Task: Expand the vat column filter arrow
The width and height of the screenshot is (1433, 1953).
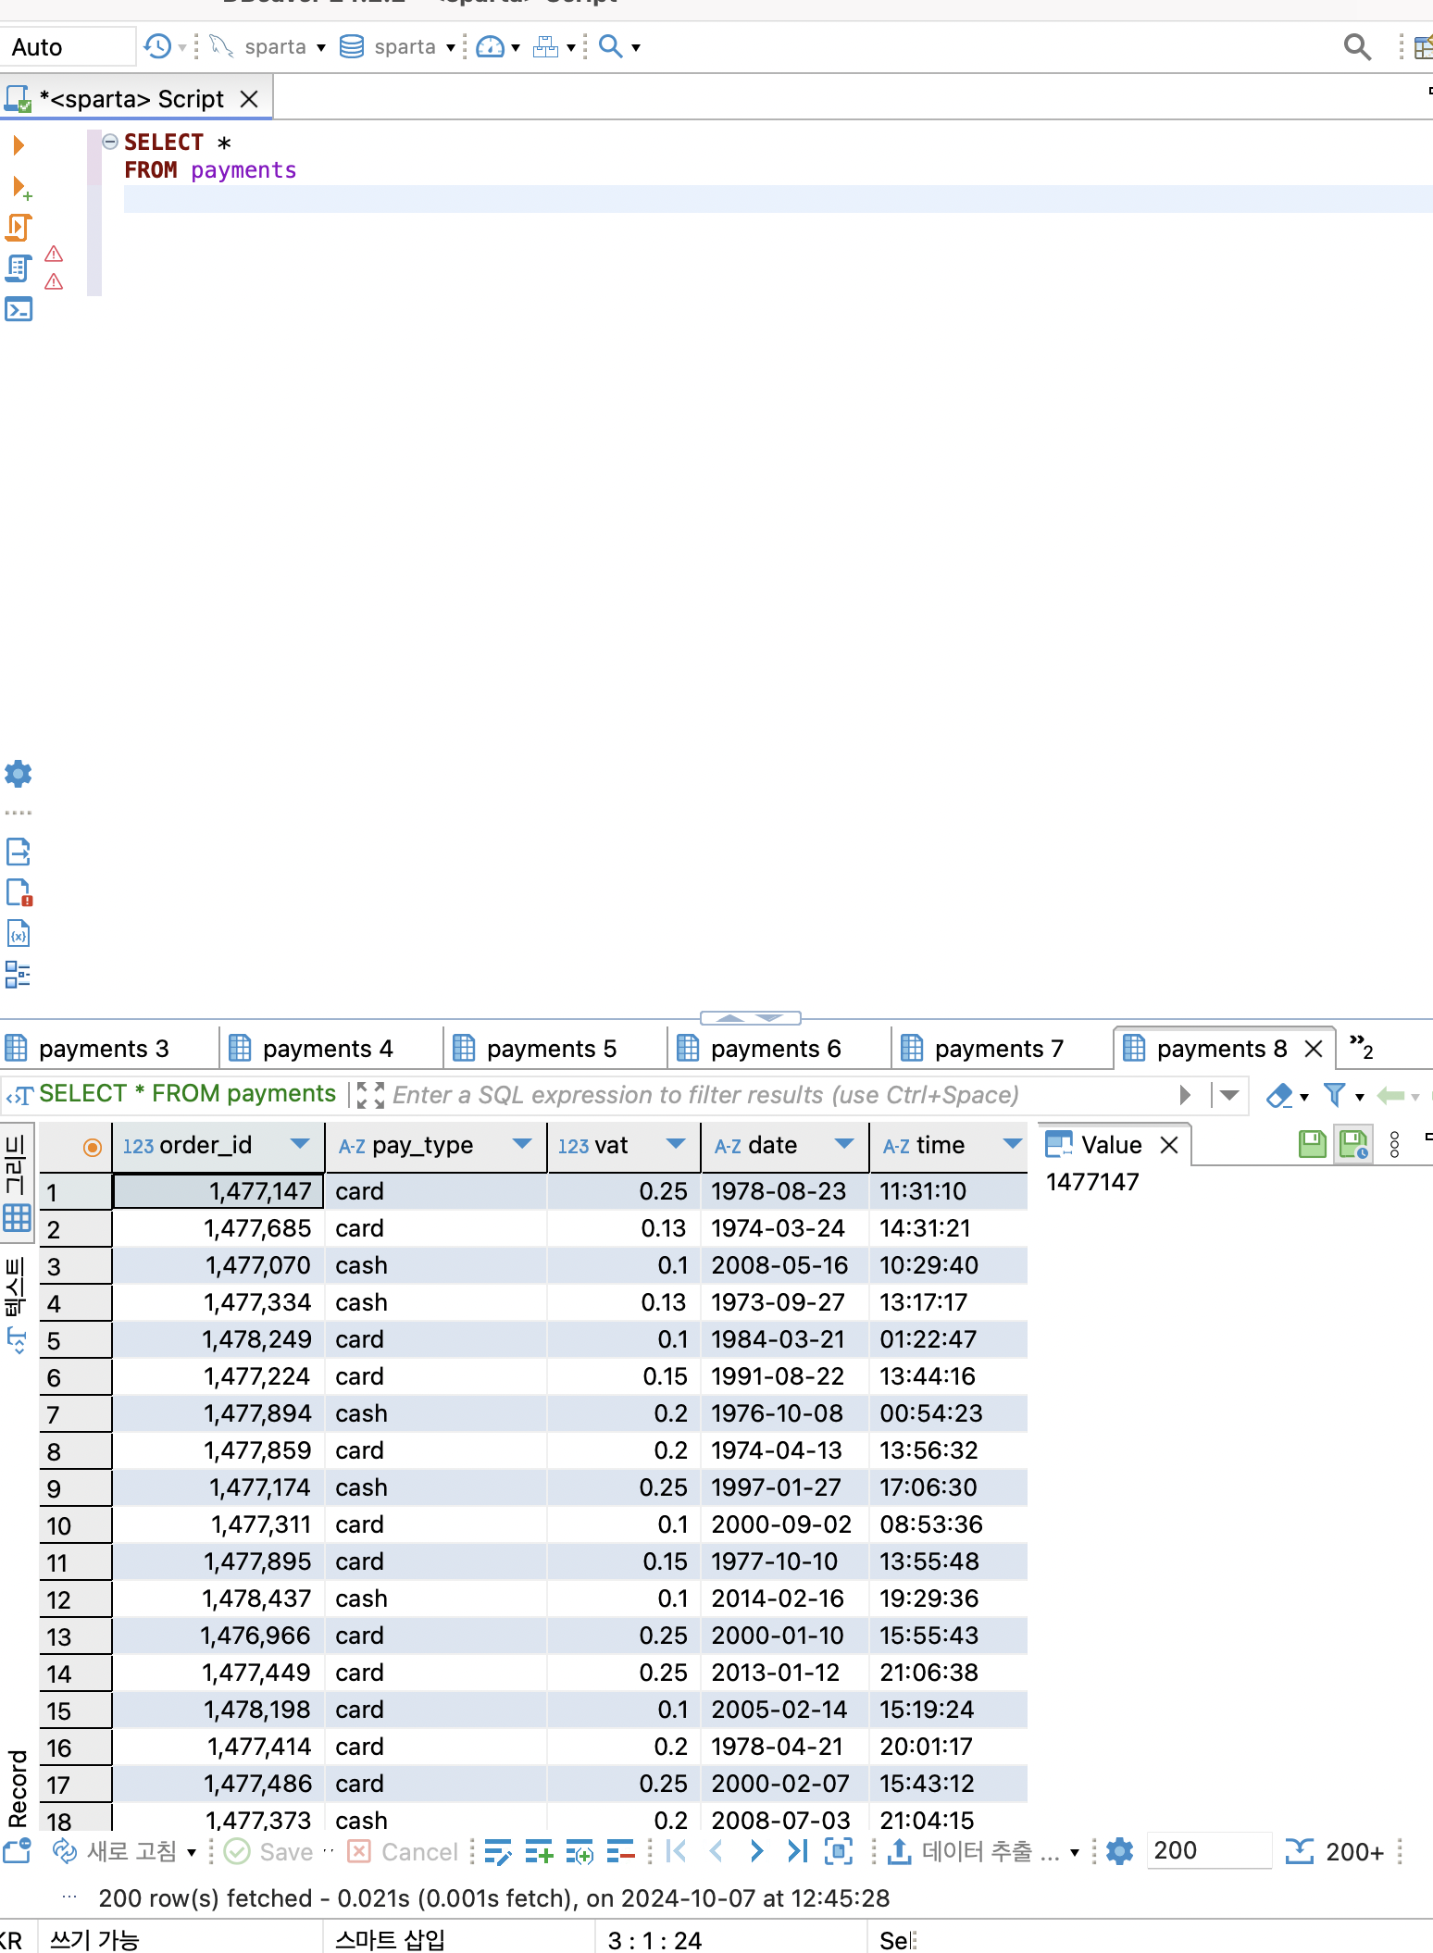Action: pyautogui.click(x=676, y=1144)
